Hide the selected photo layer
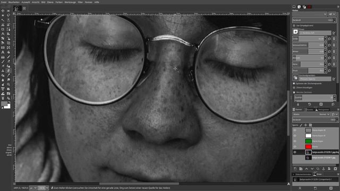The width and height of the screenshot is (340, 191). (295, 152)
